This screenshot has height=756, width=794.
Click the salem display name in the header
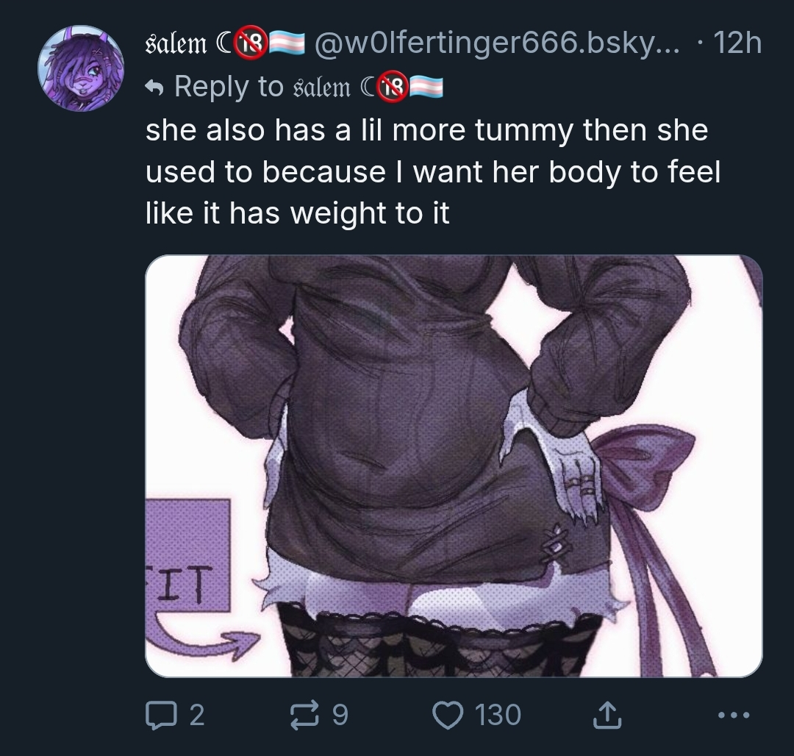[x=176, y=43]
